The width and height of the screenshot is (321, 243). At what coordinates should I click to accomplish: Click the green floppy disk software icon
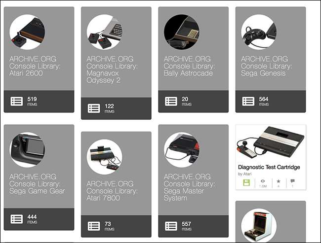tap(246, 183)
